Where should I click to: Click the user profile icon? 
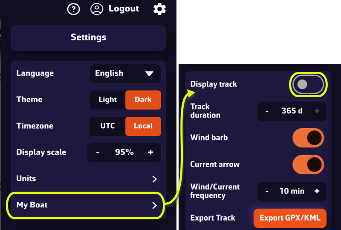[97, 9]
